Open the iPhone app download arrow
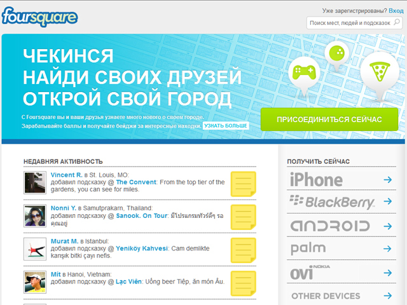This screenshot has width=407, height=305. tap(387, 180)
